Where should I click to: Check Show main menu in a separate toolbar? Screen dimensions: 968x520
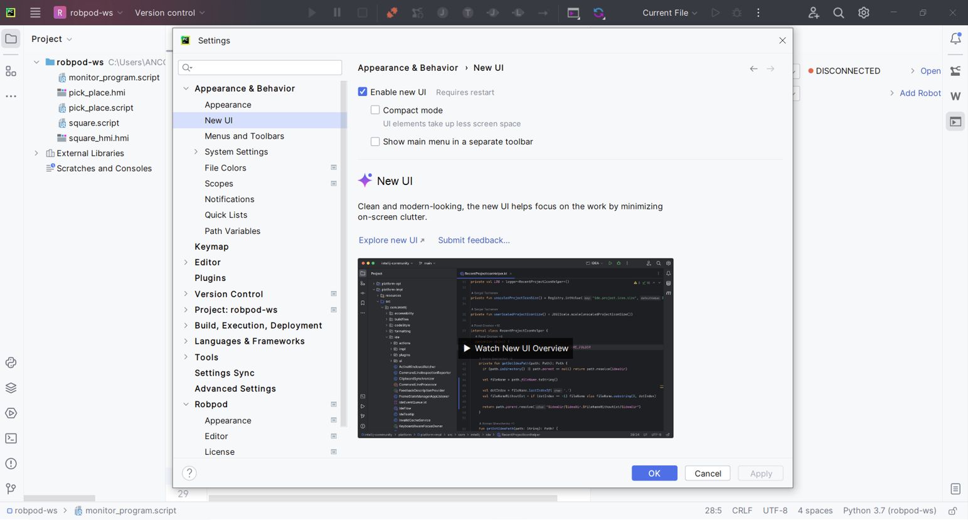[375, 142]
